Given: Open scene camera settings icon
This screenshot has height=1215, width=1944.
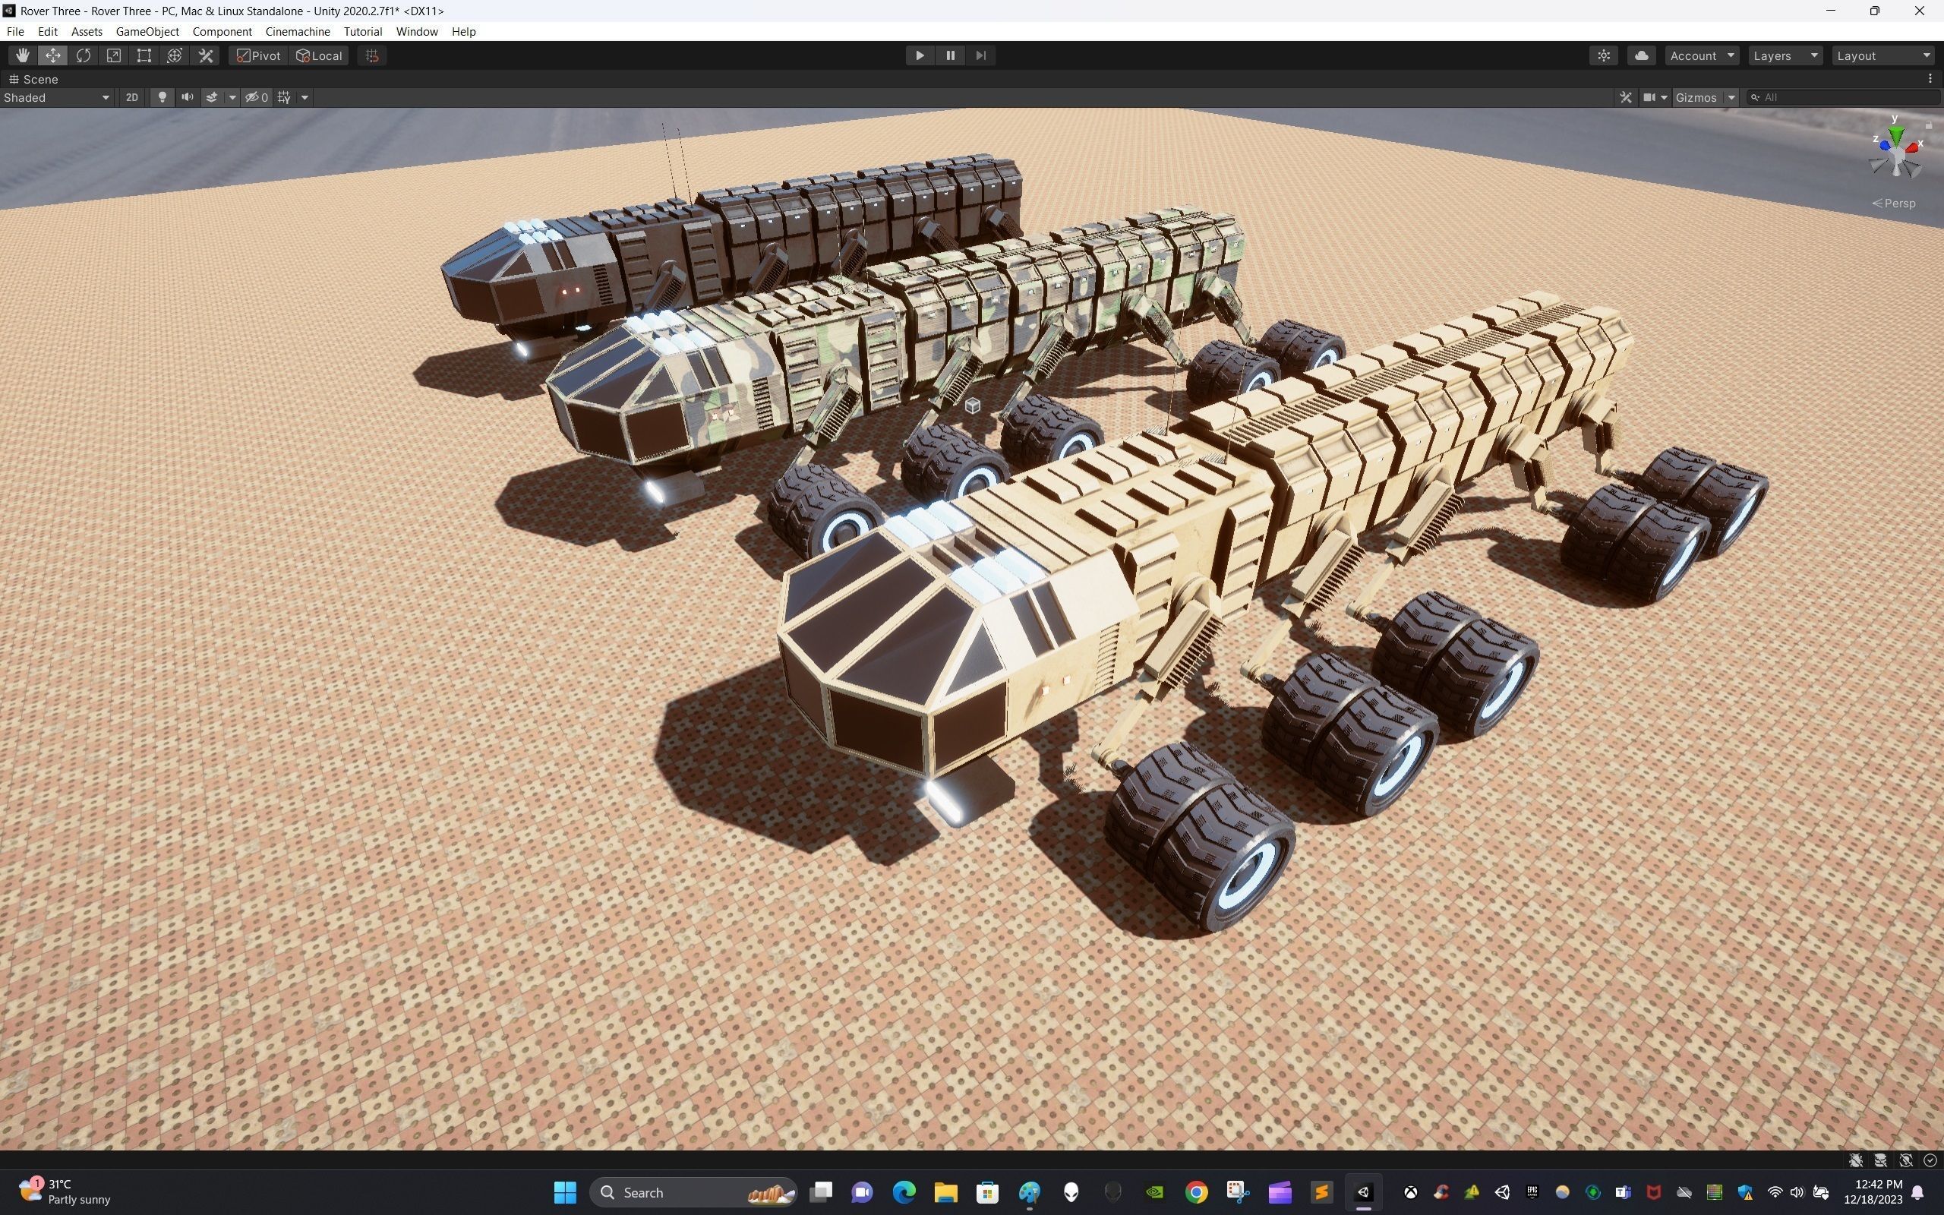Looking at the screenshot, I should coord(1649,97).
